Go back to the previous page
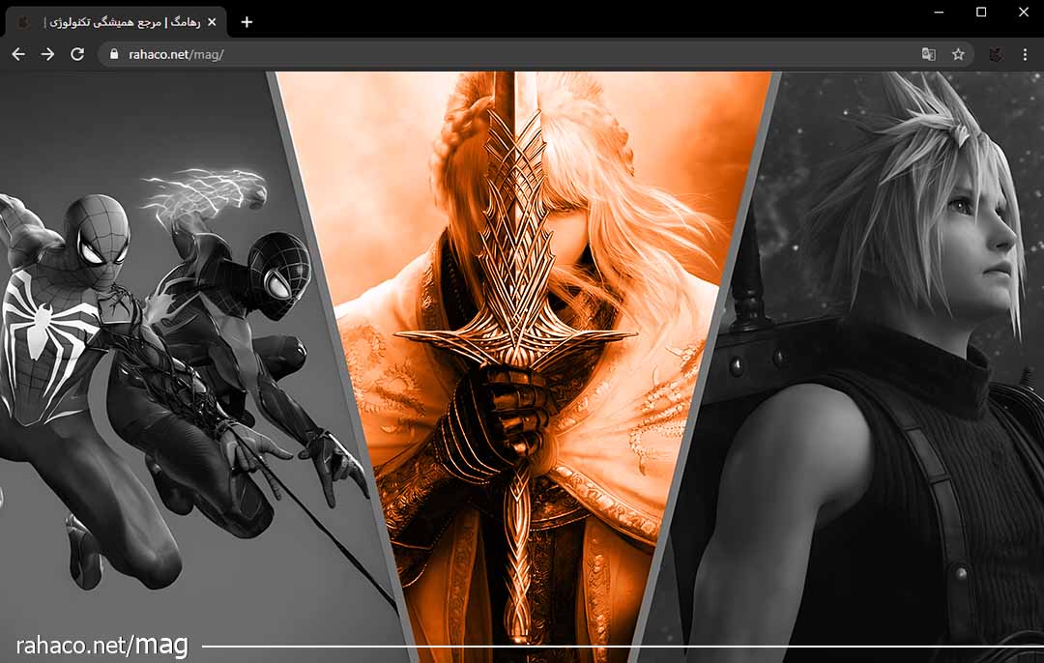Viewport: 1044px width, 663px height. [17, 54]
